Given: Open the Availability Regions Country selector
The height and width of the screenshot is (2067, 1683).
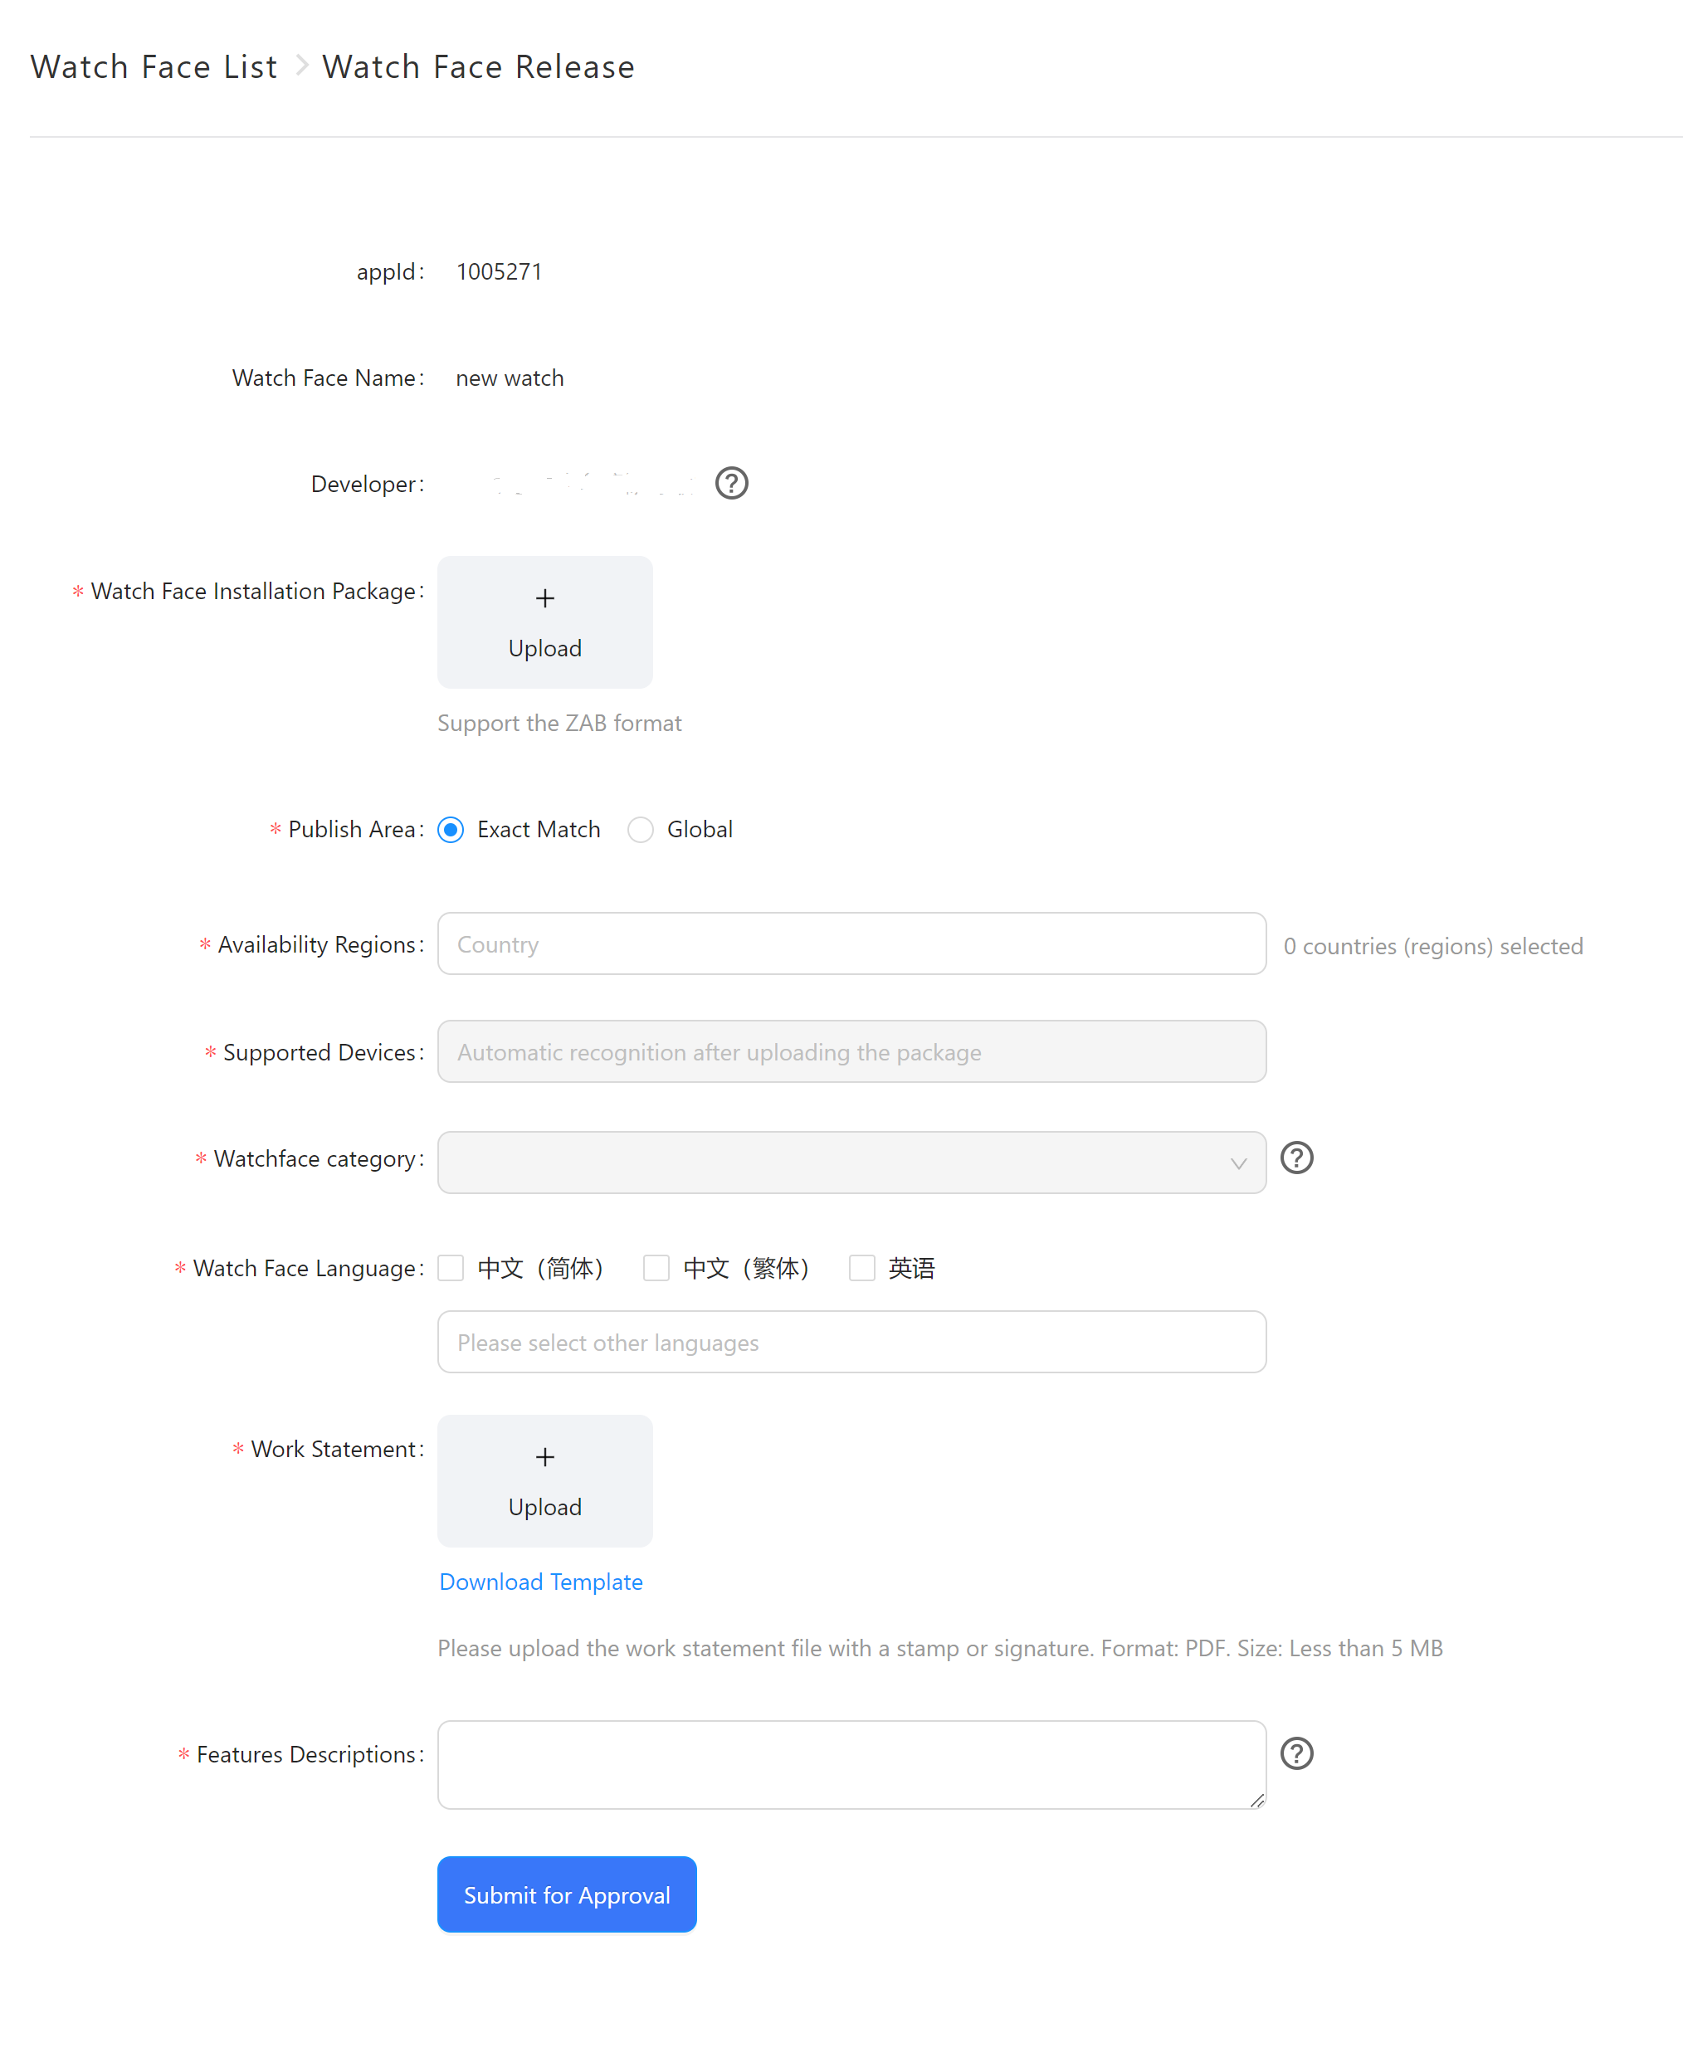Looking at the screenshot, I should 851,943.
